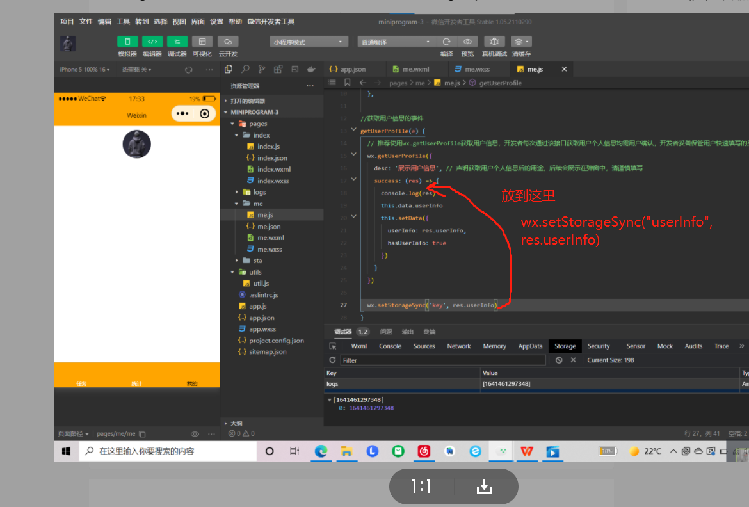This screenshot has width=749, height=507.
Task: Open the search icon in sidebar
Action: pyautogui.click(x=245, y=69)
